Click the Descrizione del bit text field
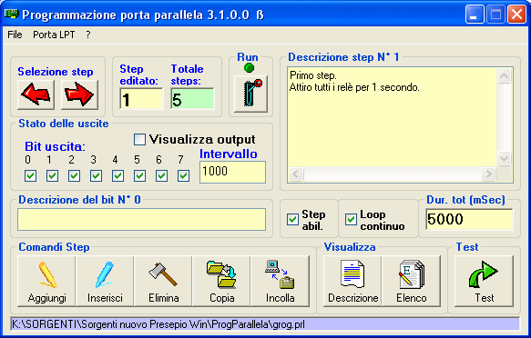The image size is (531, 338). coord(141,219)
